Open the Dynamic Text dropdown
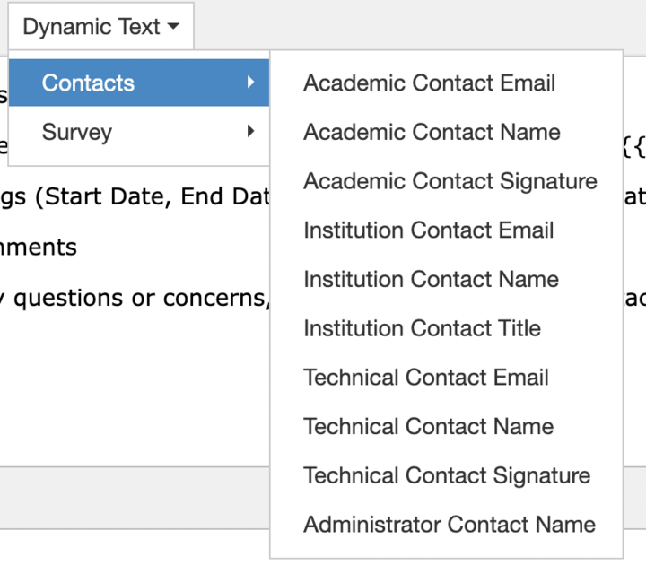This screenshot has width=646, height=574. click(100, 27)
